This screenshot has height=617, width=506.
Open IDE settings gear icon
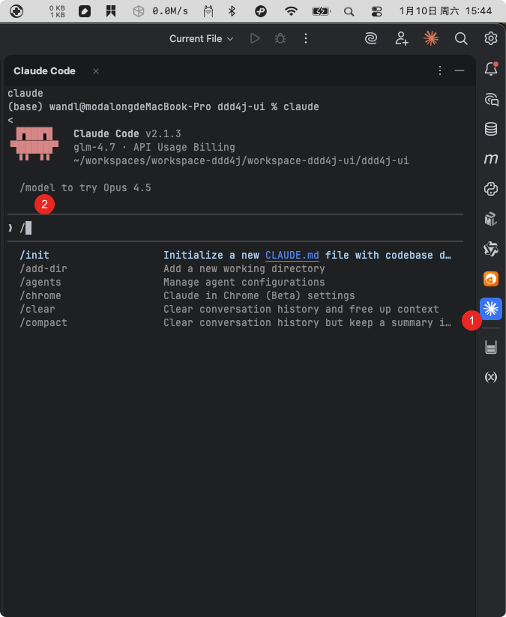point(491,38)
